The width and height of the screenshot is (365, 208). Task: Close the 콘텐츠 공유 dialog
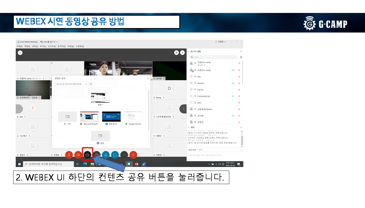coord(148,78)
